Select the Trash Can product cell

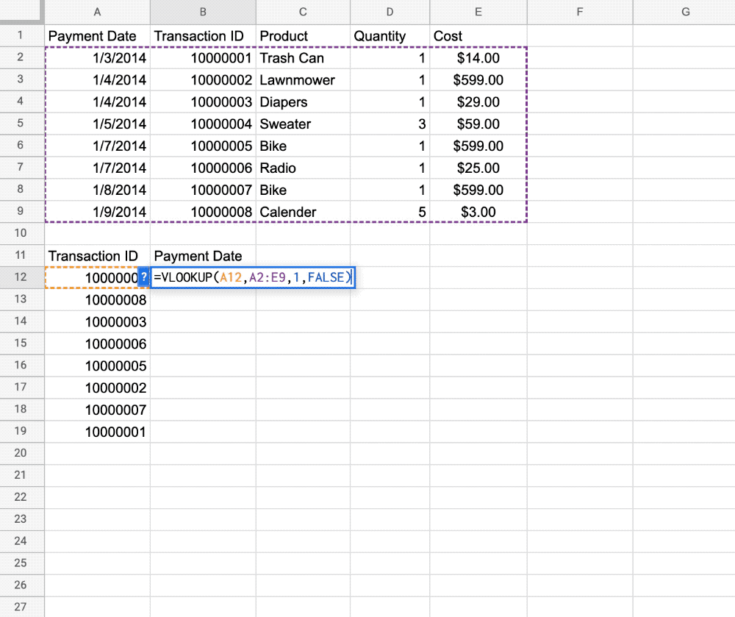point(293,57)
